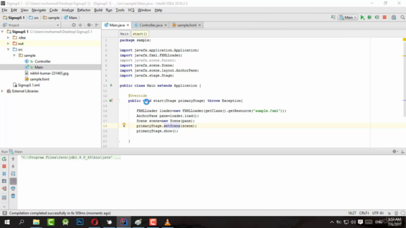Rerun Main in Run panel

[x=4, y=159]
